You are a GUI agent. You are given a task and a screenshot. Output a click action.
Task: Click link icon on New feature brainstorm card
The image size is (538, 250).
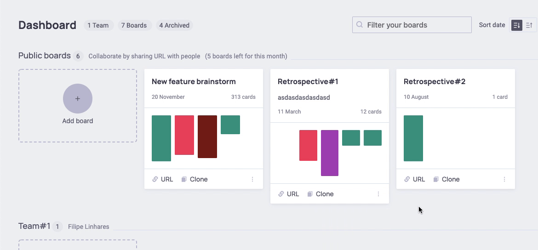pyautogui.click(x=155, y=179)
